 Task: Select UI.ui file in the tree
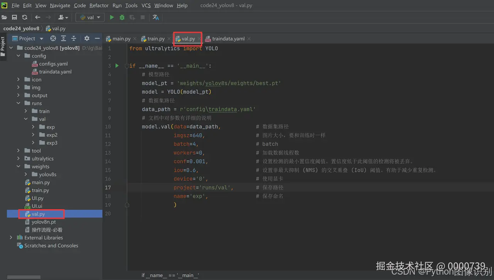37,206
